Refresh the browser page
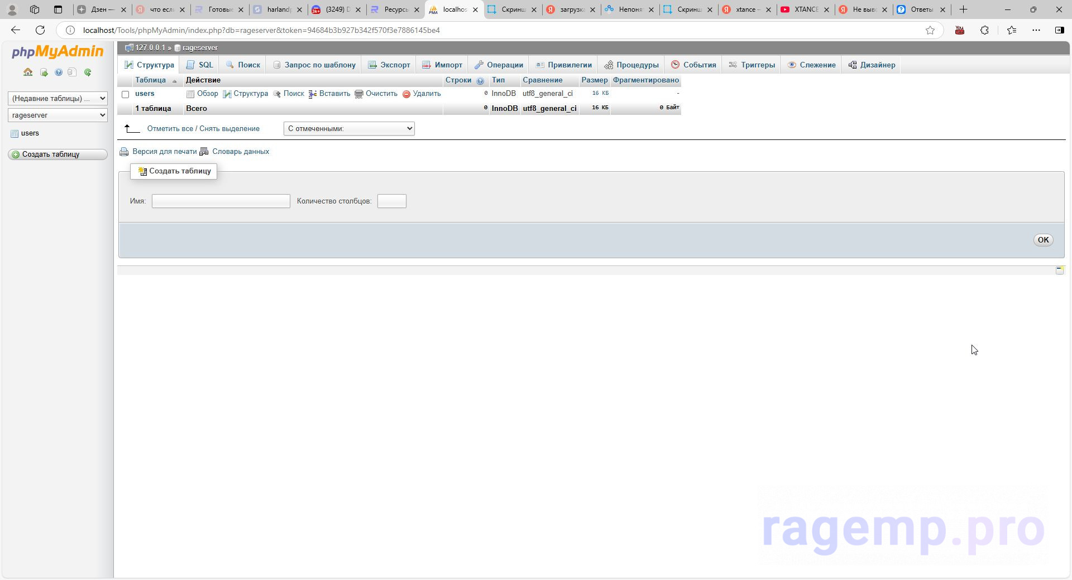Viewport: 1072px width, 580px height. click(x=40, y=30)
